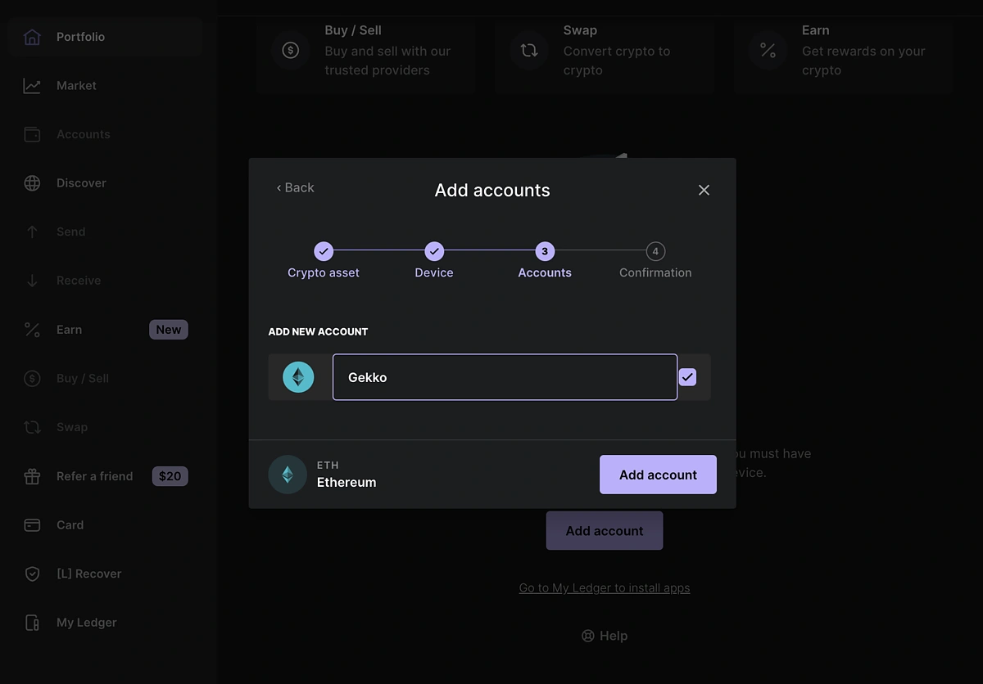Click the Receive down-arrow icon

click(32, 281)
